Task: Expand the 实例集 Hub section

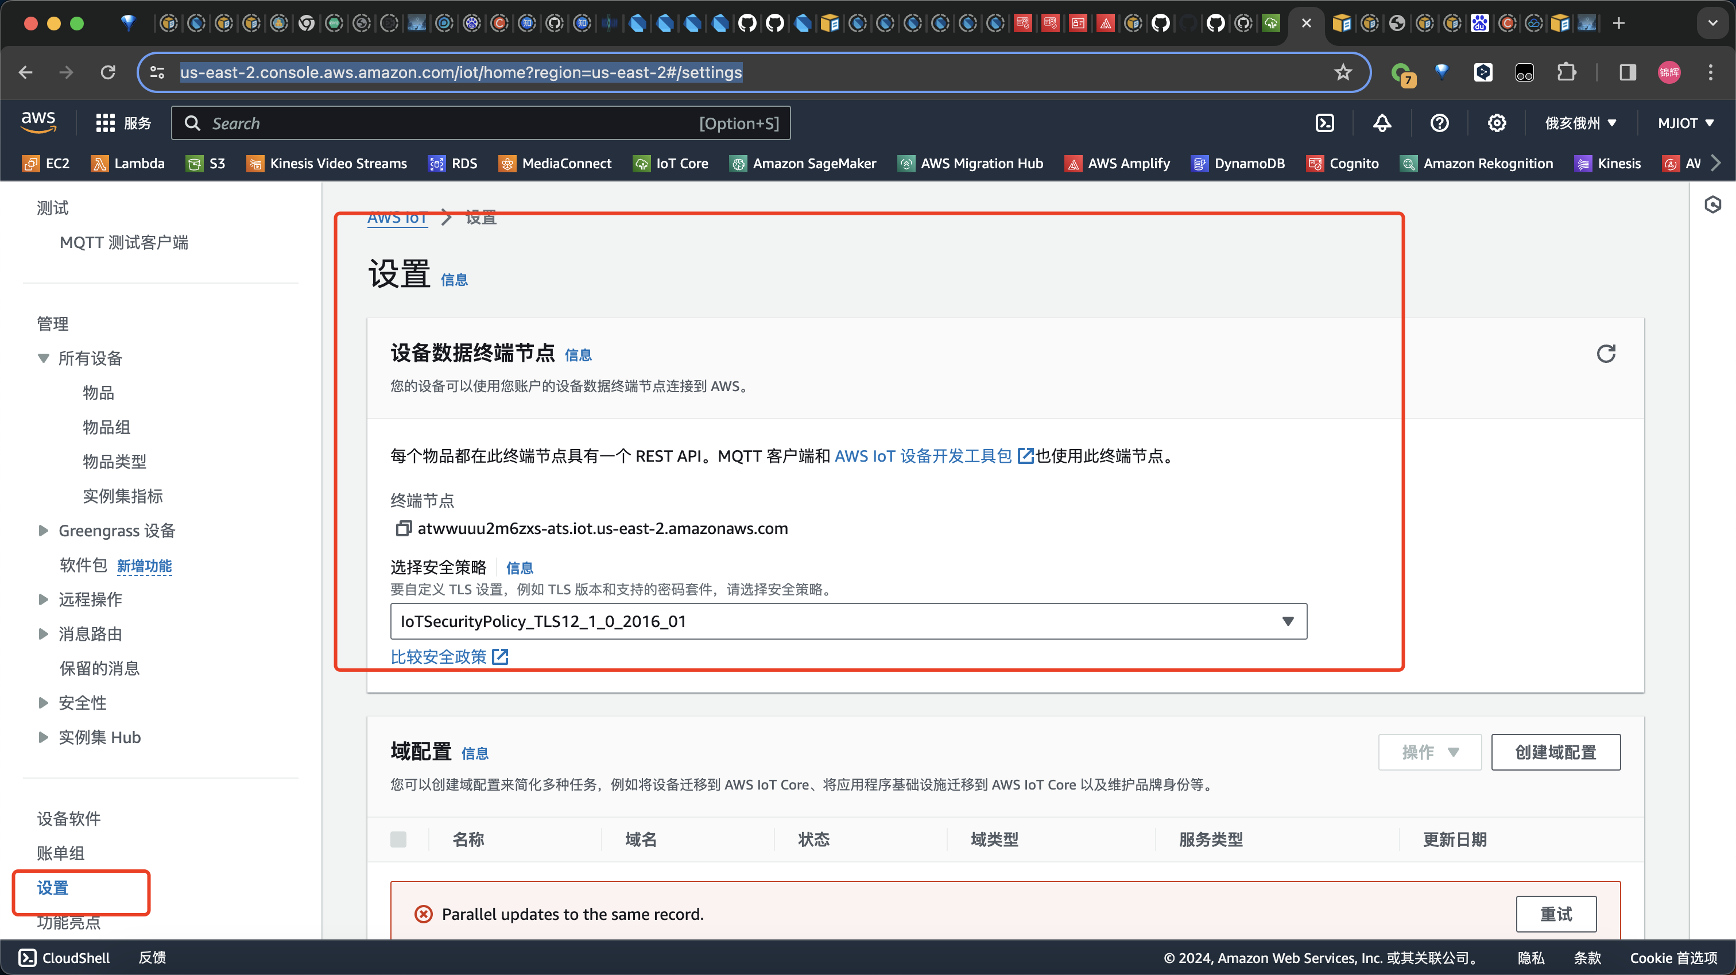Action: coord(44,737)
